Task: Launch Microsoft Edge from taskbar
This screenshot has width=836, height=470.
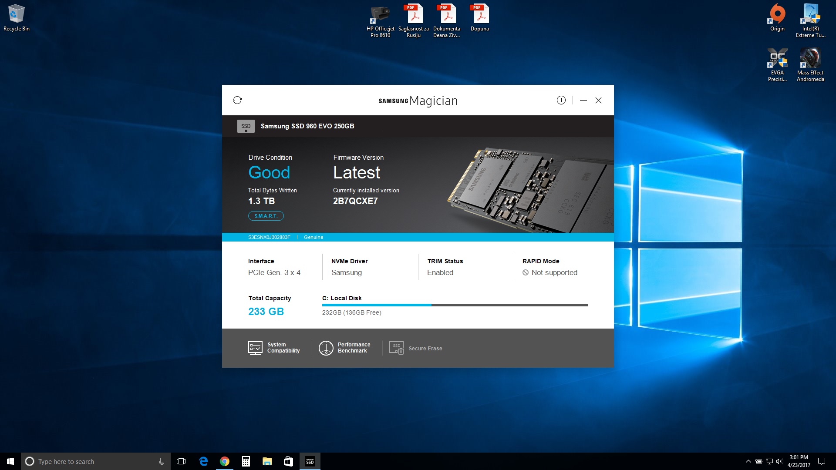Action: click(203, 461)
